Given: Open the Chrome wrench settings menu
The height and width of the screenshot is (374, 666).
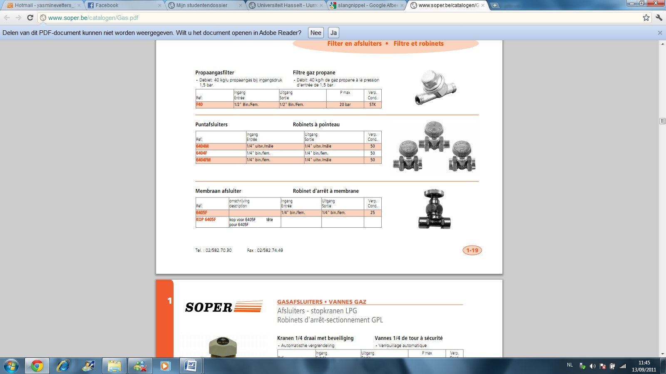Looking at the screenshot, I should click(x=659, y=17).
